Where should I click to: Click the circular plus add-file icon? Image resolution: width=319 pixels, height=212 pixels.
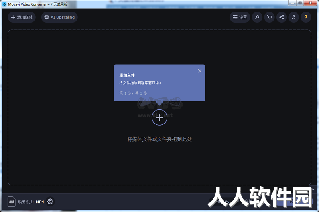tap(159, 117)
